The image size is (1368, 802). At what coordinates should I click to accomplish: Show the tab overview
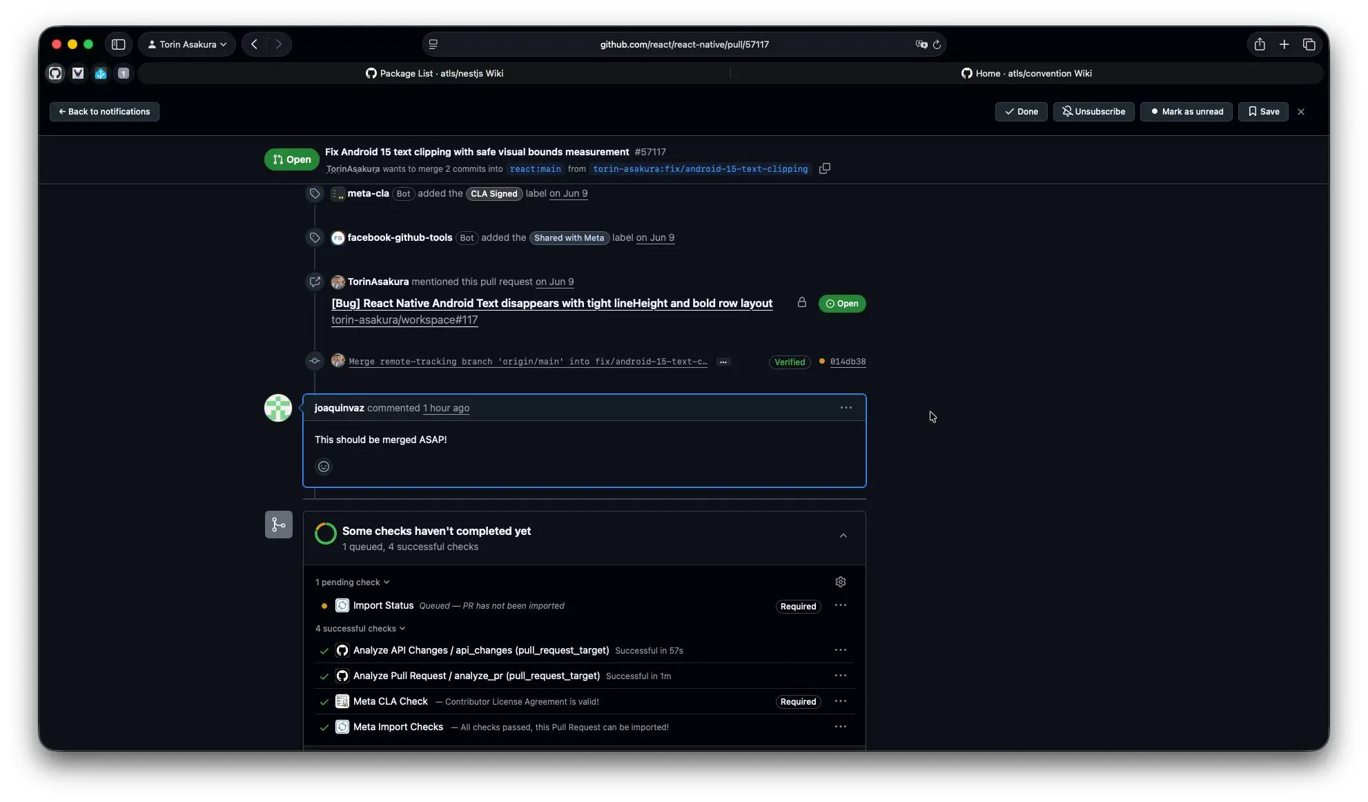coord(1309,44)
